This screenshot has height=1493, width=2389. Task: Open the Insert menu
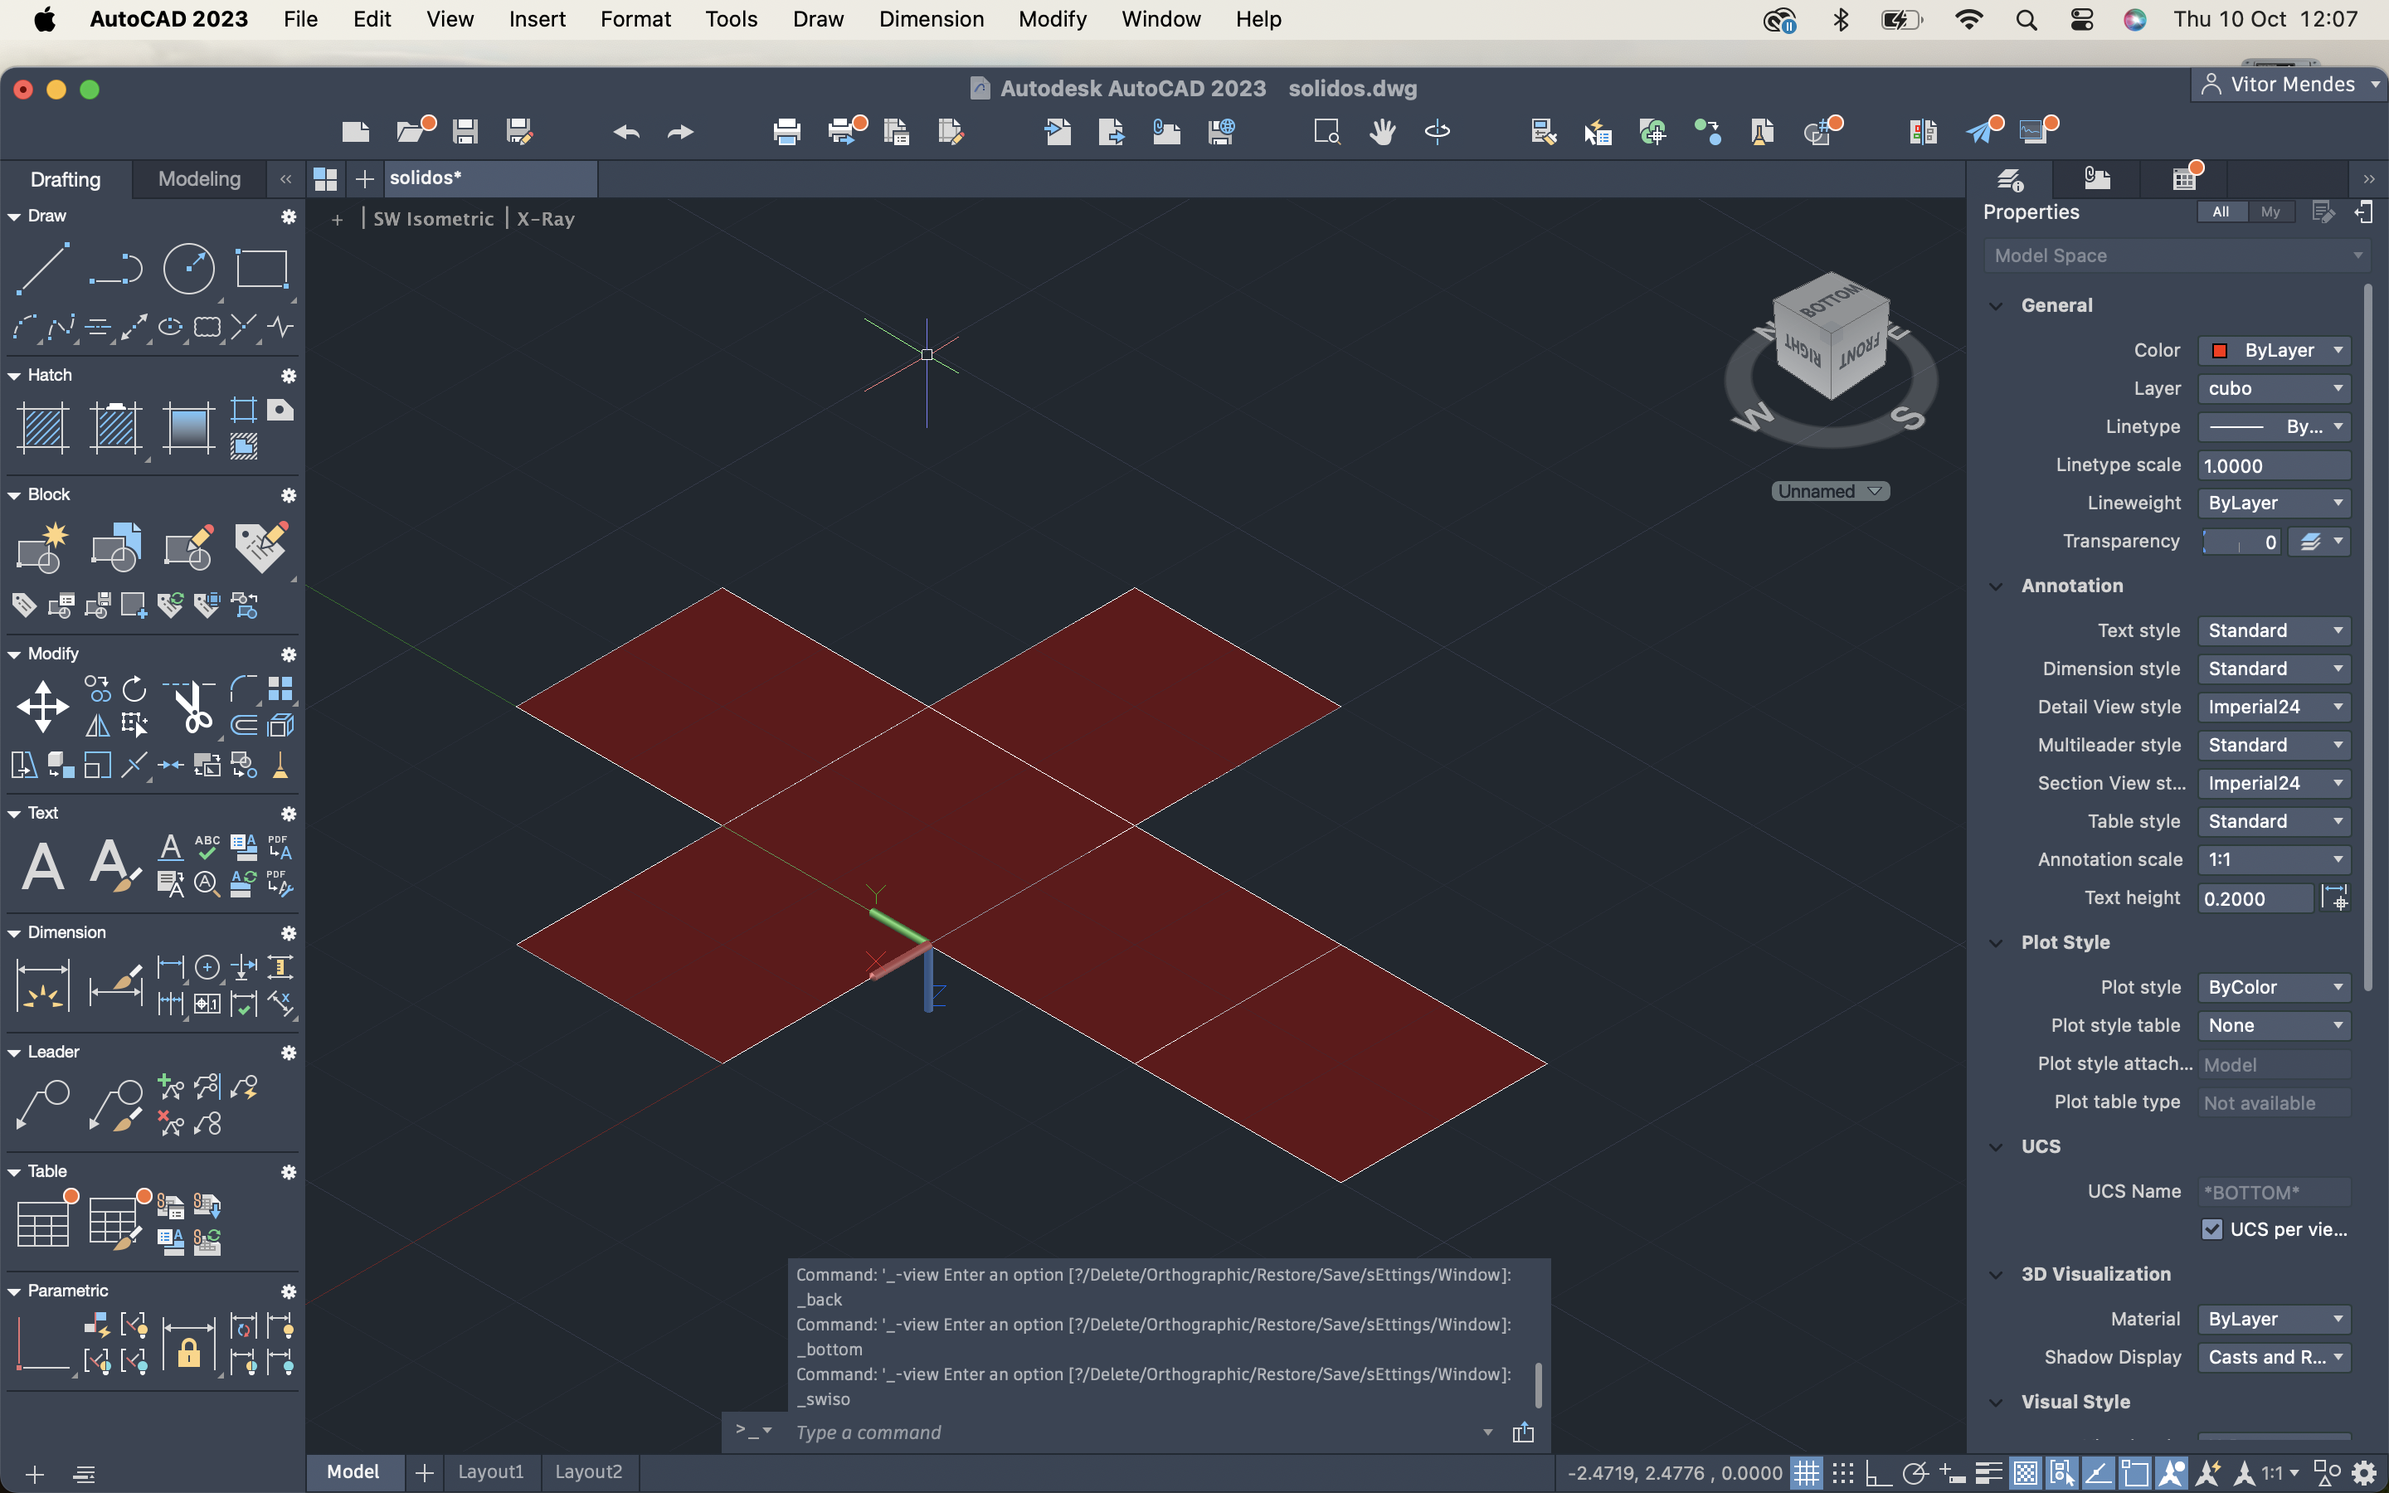point(537,19)
